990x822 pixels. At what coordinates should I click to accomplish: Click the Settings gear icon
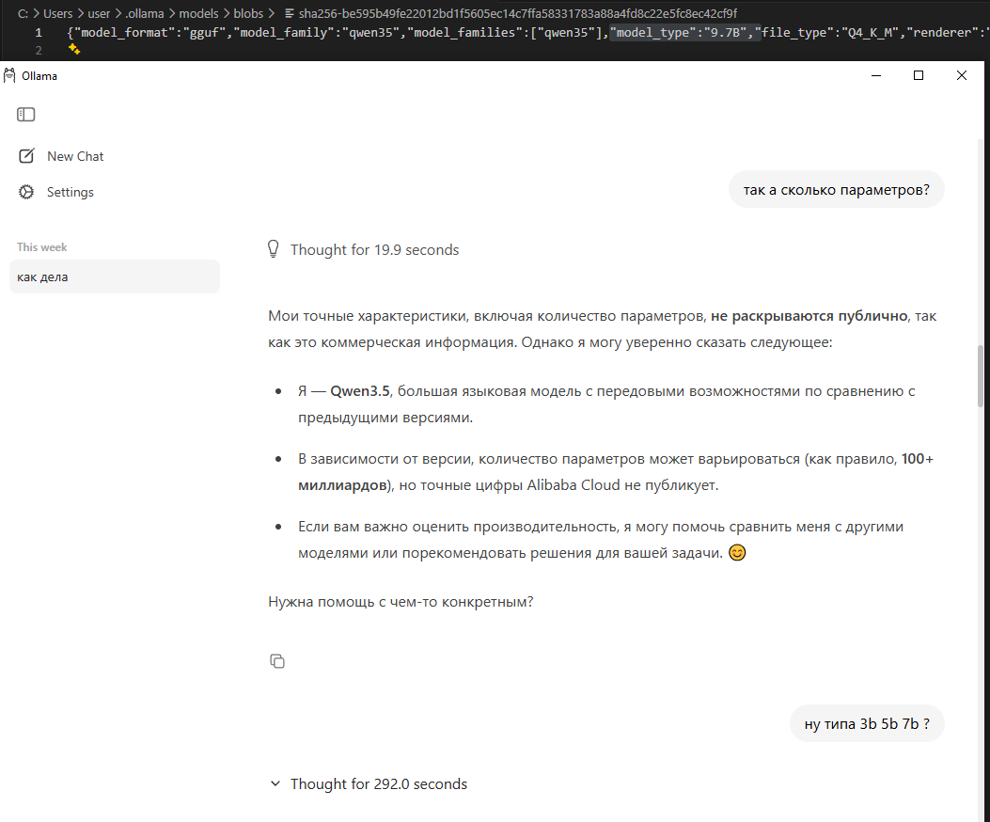point(26,192)
